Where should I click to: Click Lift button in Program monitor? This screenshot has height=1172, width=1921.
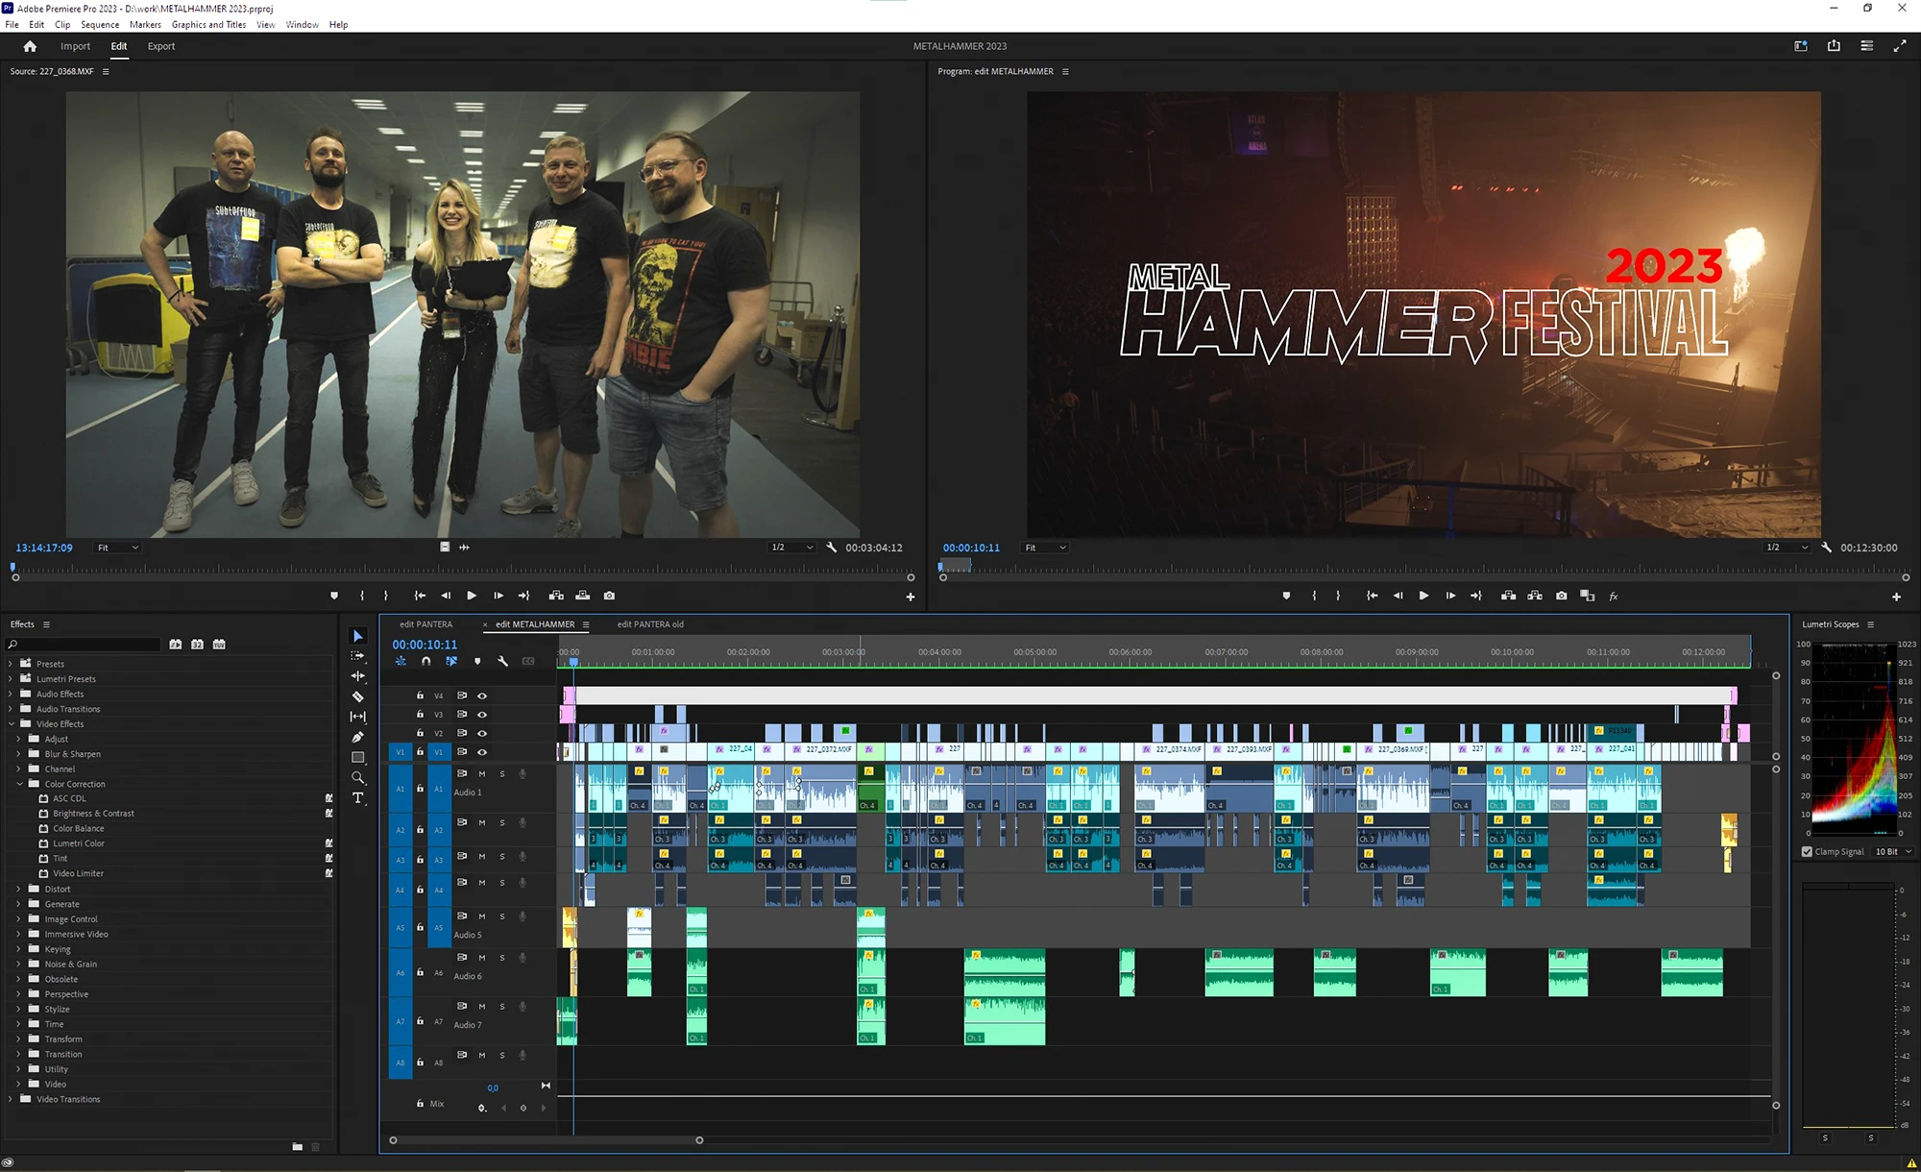pos(1509,596)
